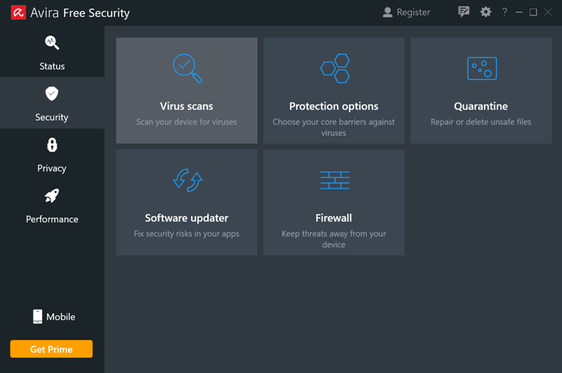562x373 pixels.
Task: Switch to the Performance section label
Action: pos(52,219)
